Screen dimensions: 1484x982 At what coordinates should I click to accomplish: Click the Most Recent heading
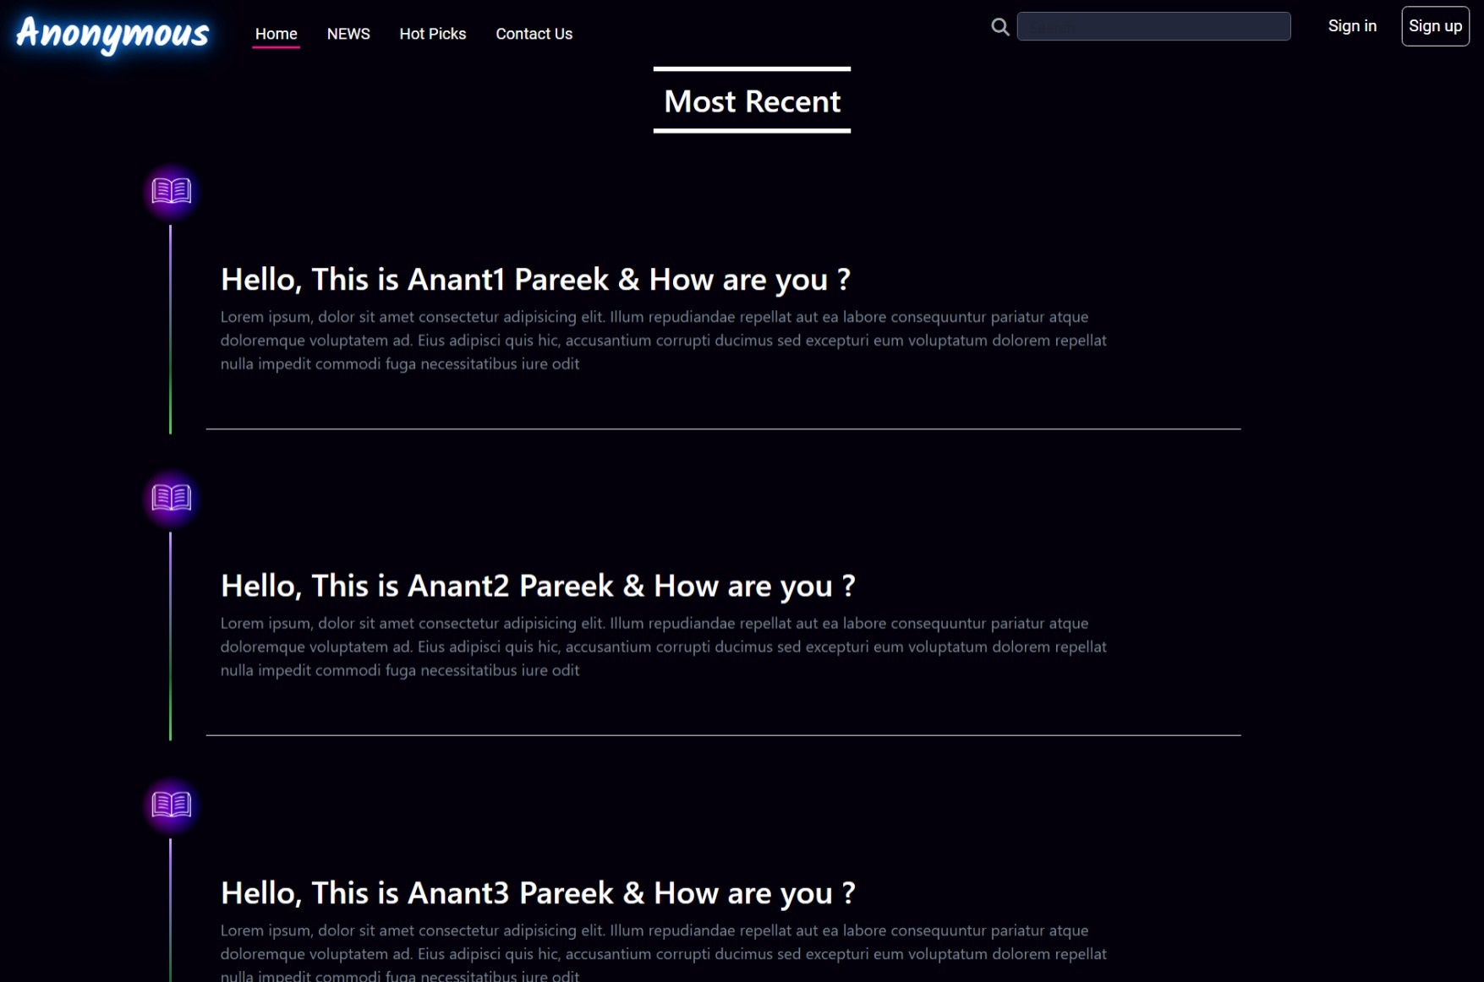click(x=752, y=101)
